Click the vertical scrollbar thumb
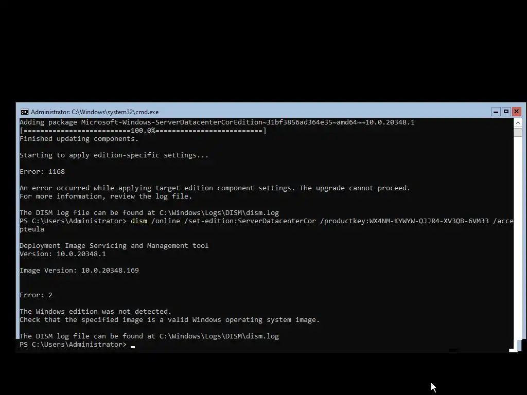527x395 pixels. (x=518, y=132)
